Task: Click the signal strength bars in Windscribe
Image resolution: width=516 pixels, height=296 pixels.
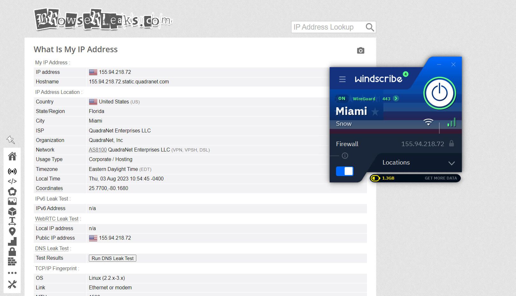Action: 452,123
